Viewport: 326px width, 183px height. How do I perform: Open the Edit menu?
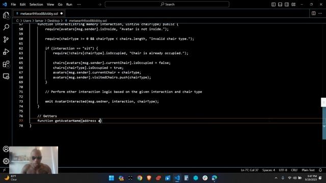point(22,5)
